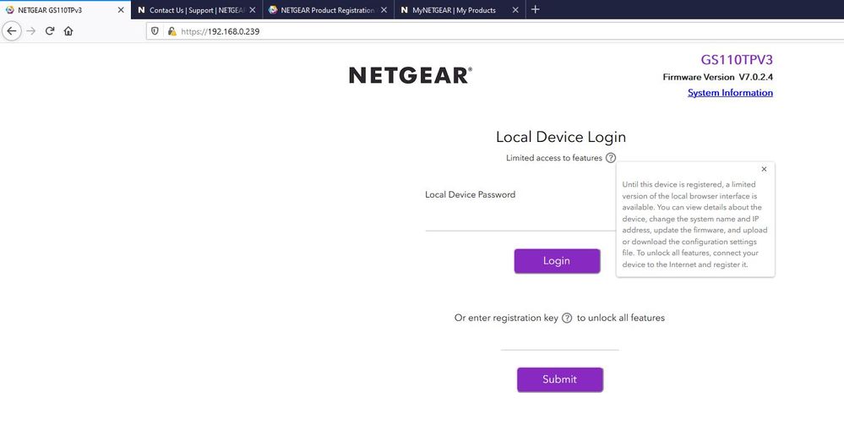Click the address bar showing 192.168.0.239
Viewport: 844px width, 447px height.
pyautogui.click(x=494, y=31)
